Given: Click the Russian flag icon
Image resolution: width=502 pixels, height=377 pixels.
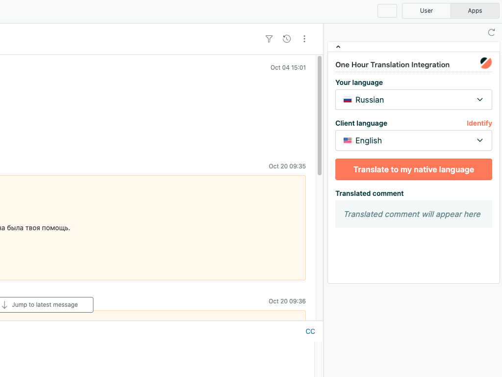Looking at the screenshot, I should 348,100.
